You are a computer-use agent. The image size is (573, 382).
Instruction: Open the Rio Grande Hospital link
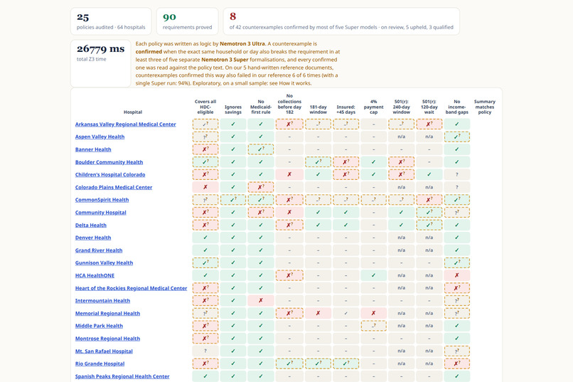(100, 364)
